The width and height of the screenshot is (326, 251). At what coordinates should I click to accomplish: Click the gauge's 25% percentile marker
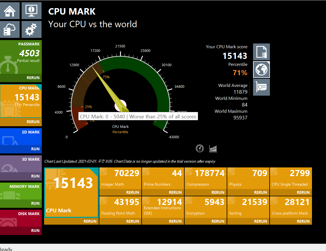tap(88, 107)
